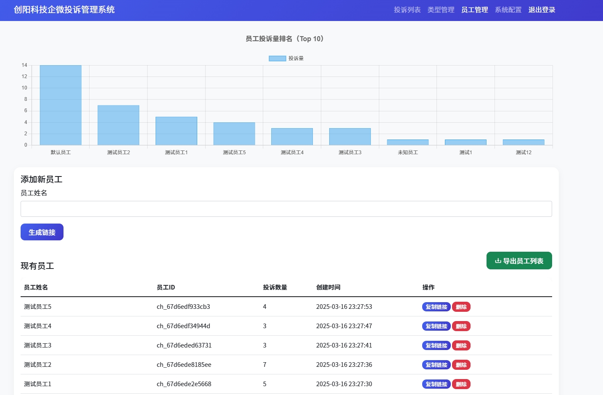Delete employee 测试员工3

point(461,345)
